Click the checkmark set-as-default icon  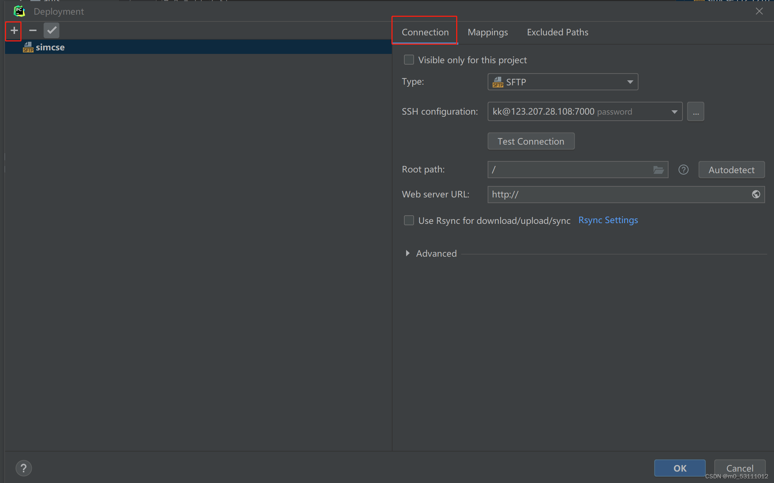click(51, 31)
